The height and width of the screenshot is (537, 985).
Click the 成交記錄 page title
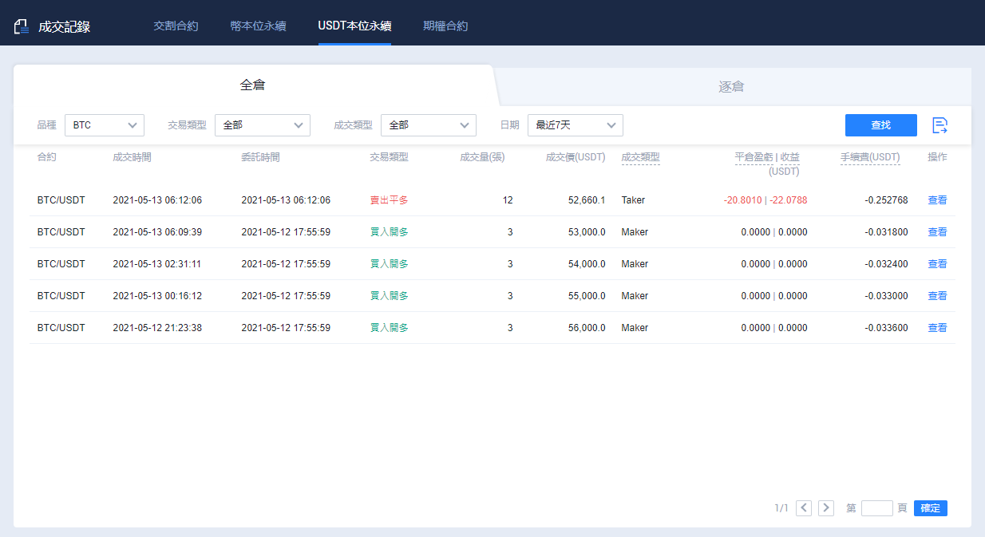(64, 26)
